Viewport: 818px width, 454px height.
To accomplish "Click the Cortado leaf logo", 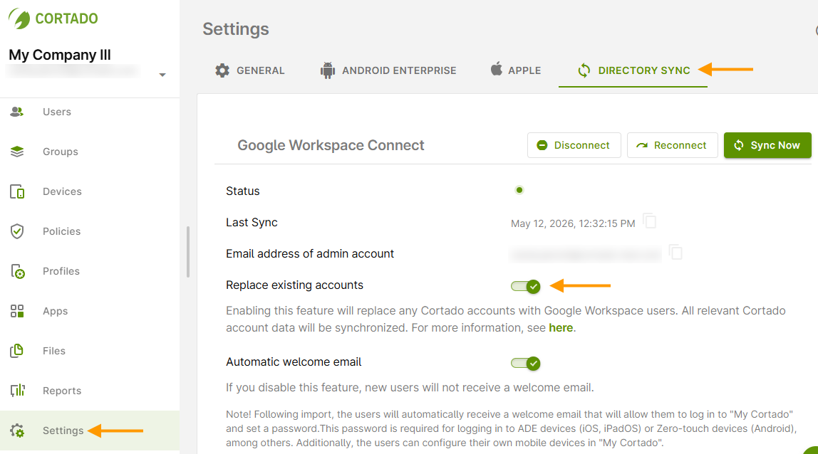I will tap(19, 19).
